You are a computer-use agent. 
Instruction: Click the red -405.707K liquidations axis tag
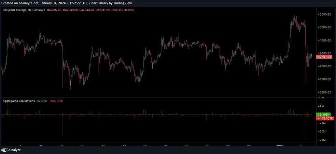tap(324, 118)
